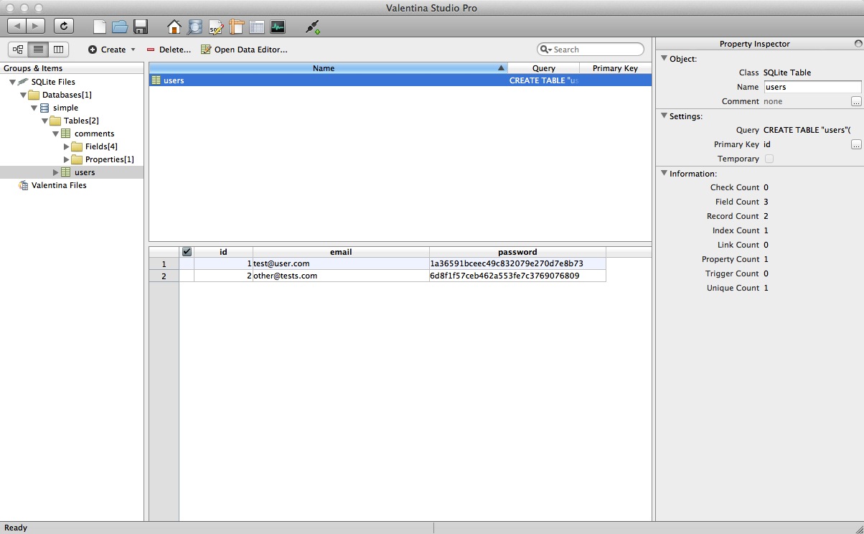
Task: Collapse the comments table node
Action: tap(55, 133)
